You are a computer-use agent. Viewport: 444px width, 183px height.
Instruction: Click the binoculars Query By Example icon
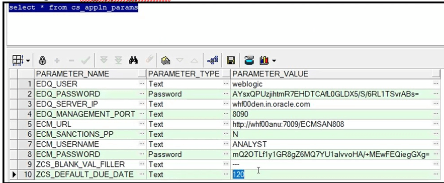tap(133, 60)
